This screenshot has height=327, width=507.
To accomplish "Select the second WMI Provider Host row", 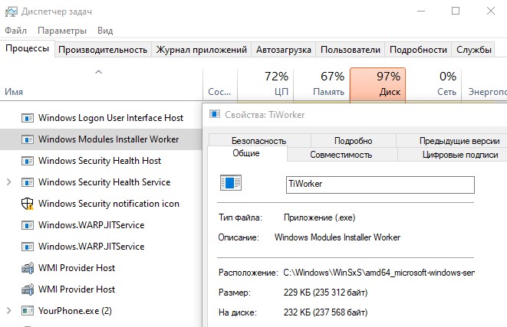I will pyautogui.click(x=101, y=289).
